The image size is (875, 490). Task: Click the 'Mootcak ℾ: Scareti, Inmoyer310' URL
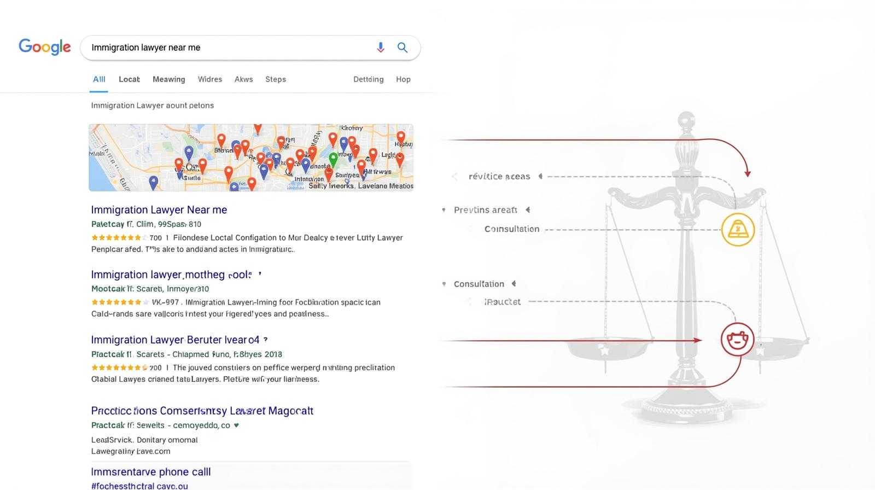coord(150,289)
